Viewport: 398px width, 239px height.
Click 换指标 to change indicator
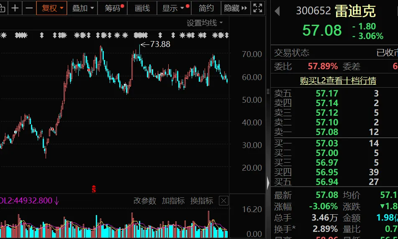click(x=202, y=201)
